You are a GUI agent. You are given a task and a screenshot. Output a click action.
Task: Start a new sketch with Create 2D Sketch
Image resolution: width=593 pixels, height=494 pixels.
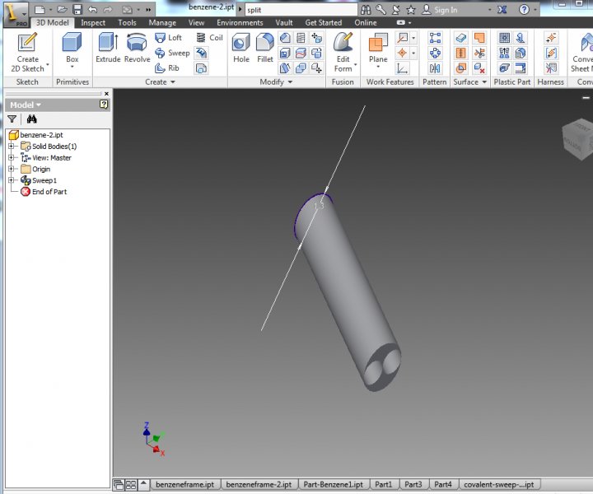(27, 51)
